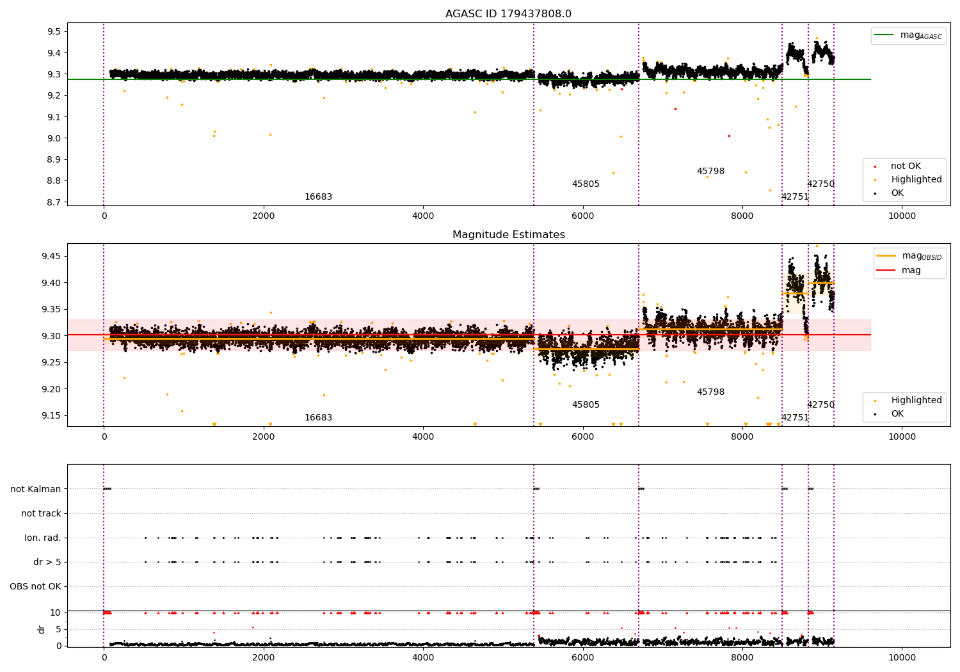Click the 8.7 y-axis tick label

tap(54, 202)
